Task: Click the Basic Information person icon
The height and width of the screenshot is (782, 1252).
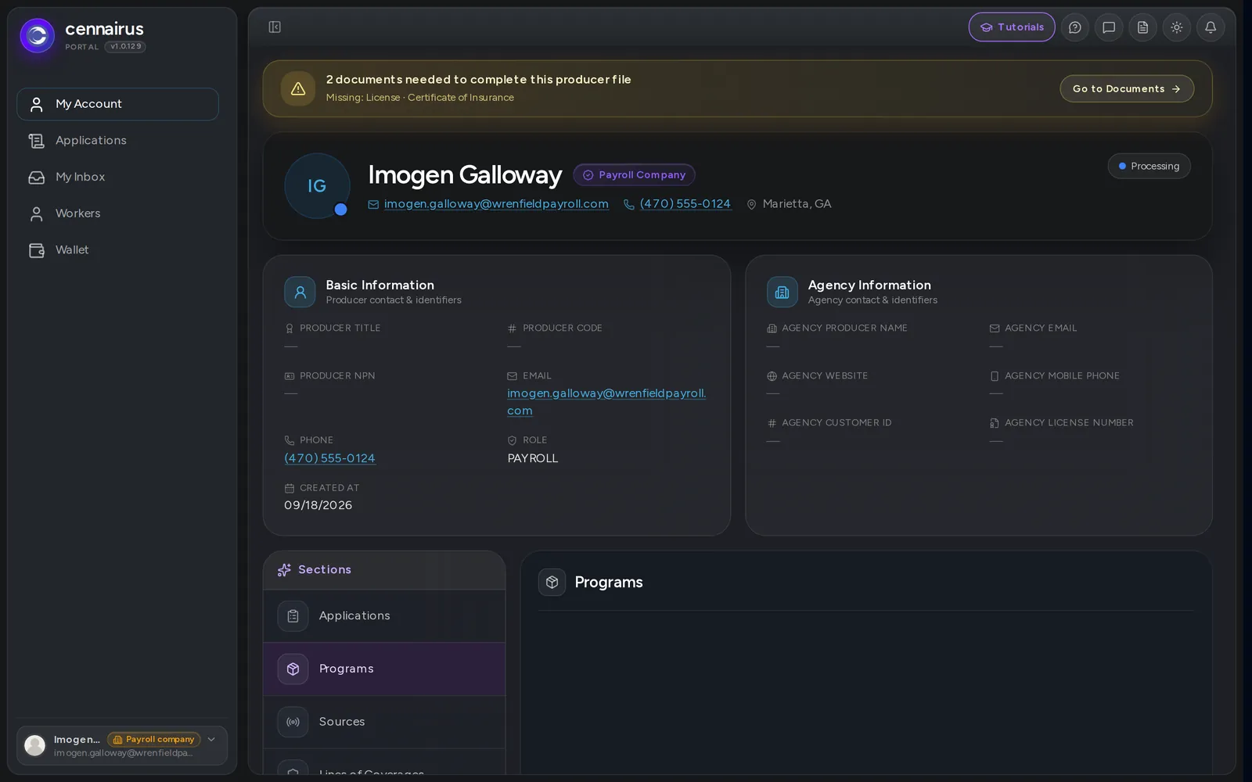Action: 300,292
